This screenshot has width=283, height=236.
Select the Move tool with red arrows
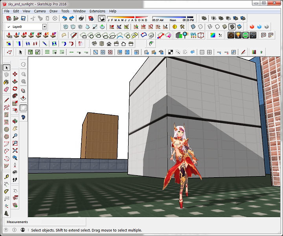[15, 74]
